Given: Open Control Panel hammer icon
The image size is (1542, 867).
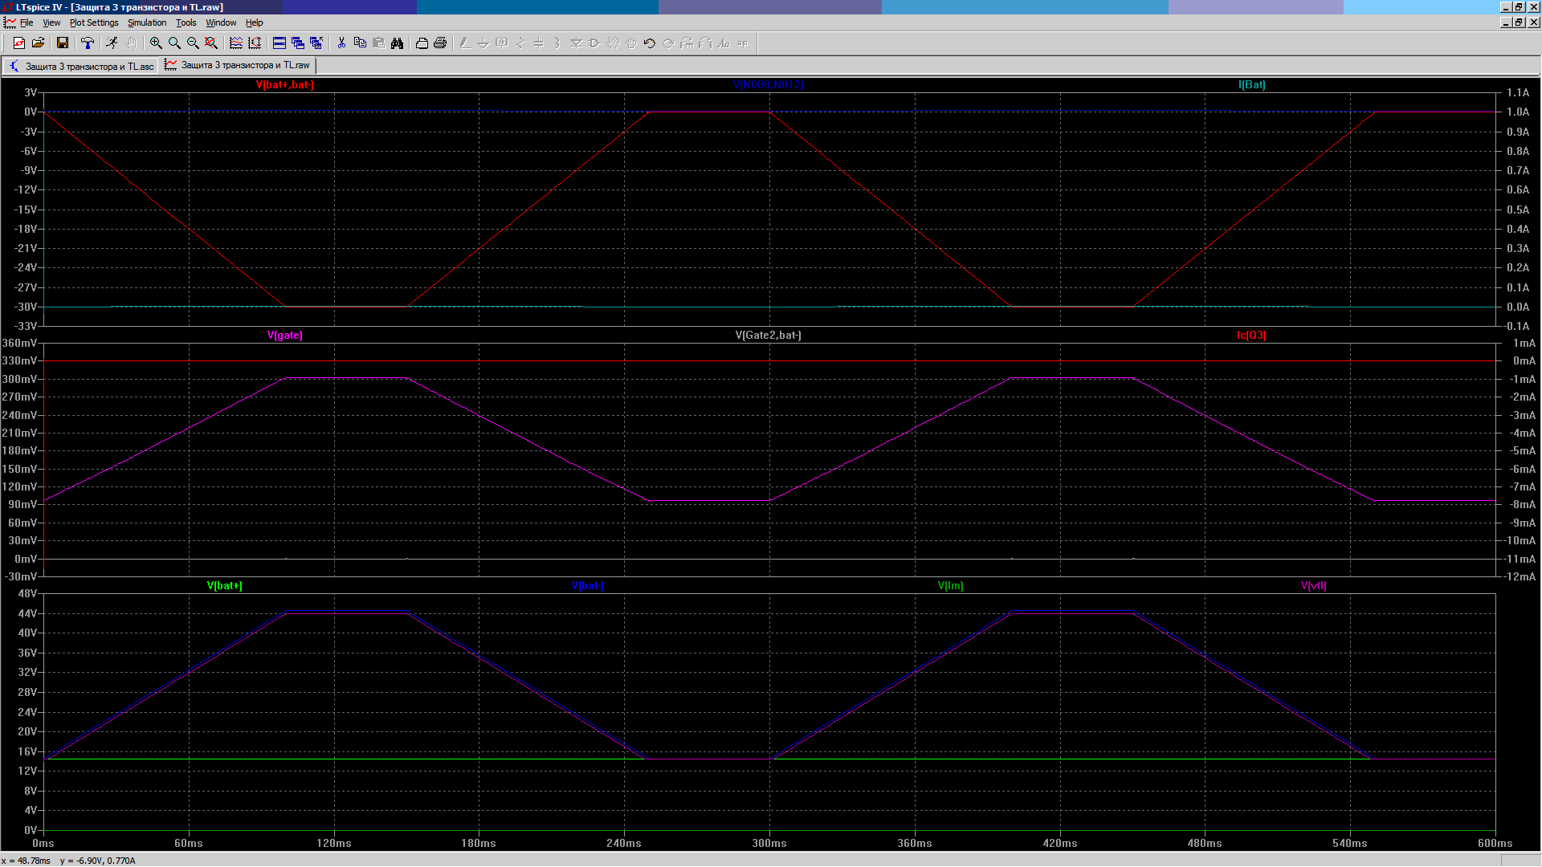Looking at the screenshot, I should 88,43.
